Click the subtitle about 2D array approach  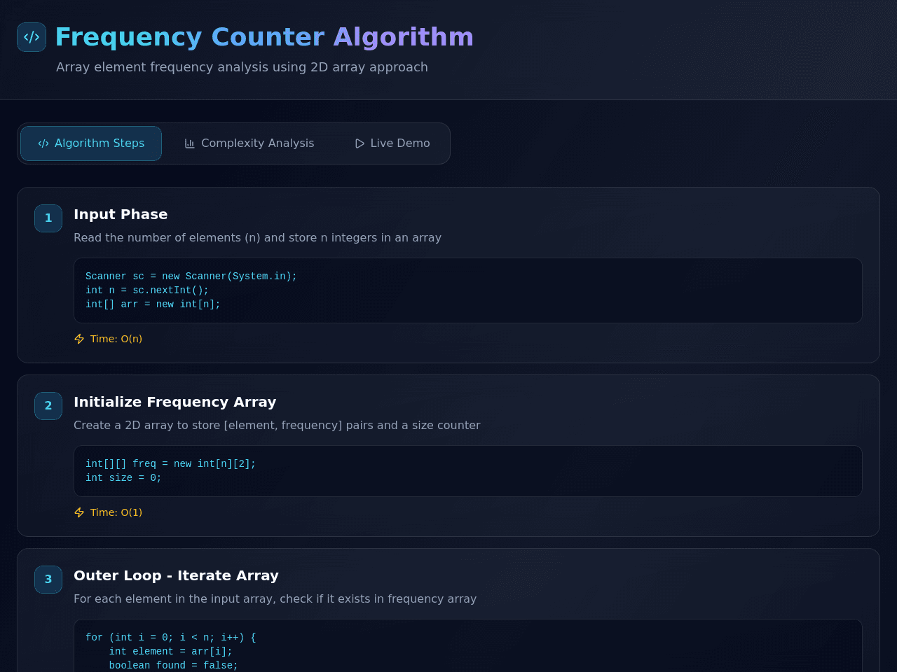(x=242, y=67)
